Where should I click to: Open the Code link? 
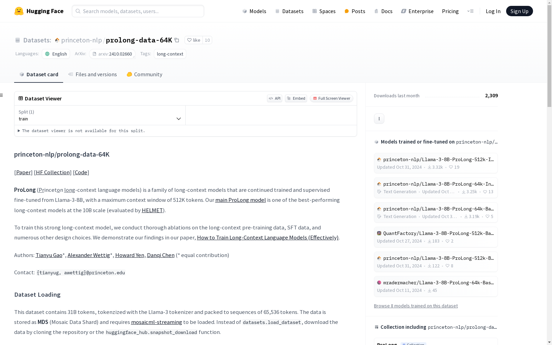pyautogui.click(x=81, y=172)
